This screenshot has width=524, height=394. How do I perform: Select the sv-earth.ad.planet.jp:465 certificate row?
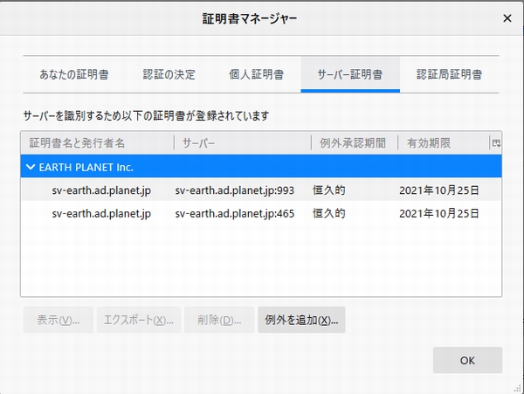click(261, 213)
